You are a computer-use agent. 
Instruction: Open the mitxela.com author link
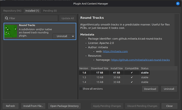click(116, 51)
